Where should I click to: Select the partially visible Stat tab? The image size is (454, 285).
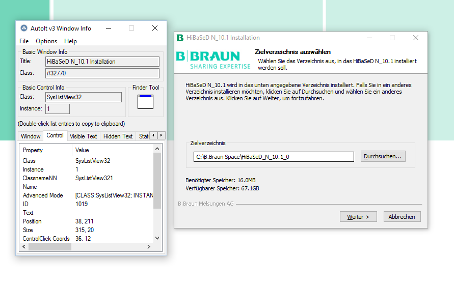coord(143,136)
